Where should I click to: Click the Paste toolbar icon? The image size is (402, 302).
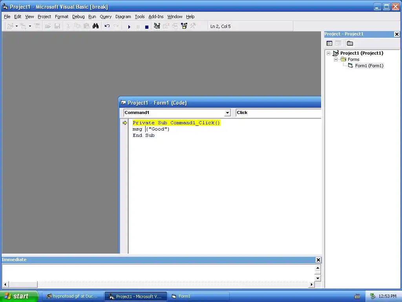point(87,26)
